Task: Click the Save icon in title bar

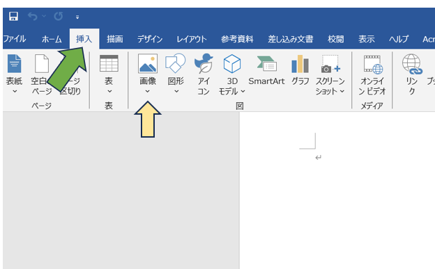Action: (x=13, y=16)
